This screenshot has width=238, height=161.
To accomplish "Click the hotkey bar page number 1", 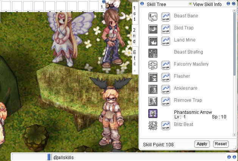I will 102,7.
